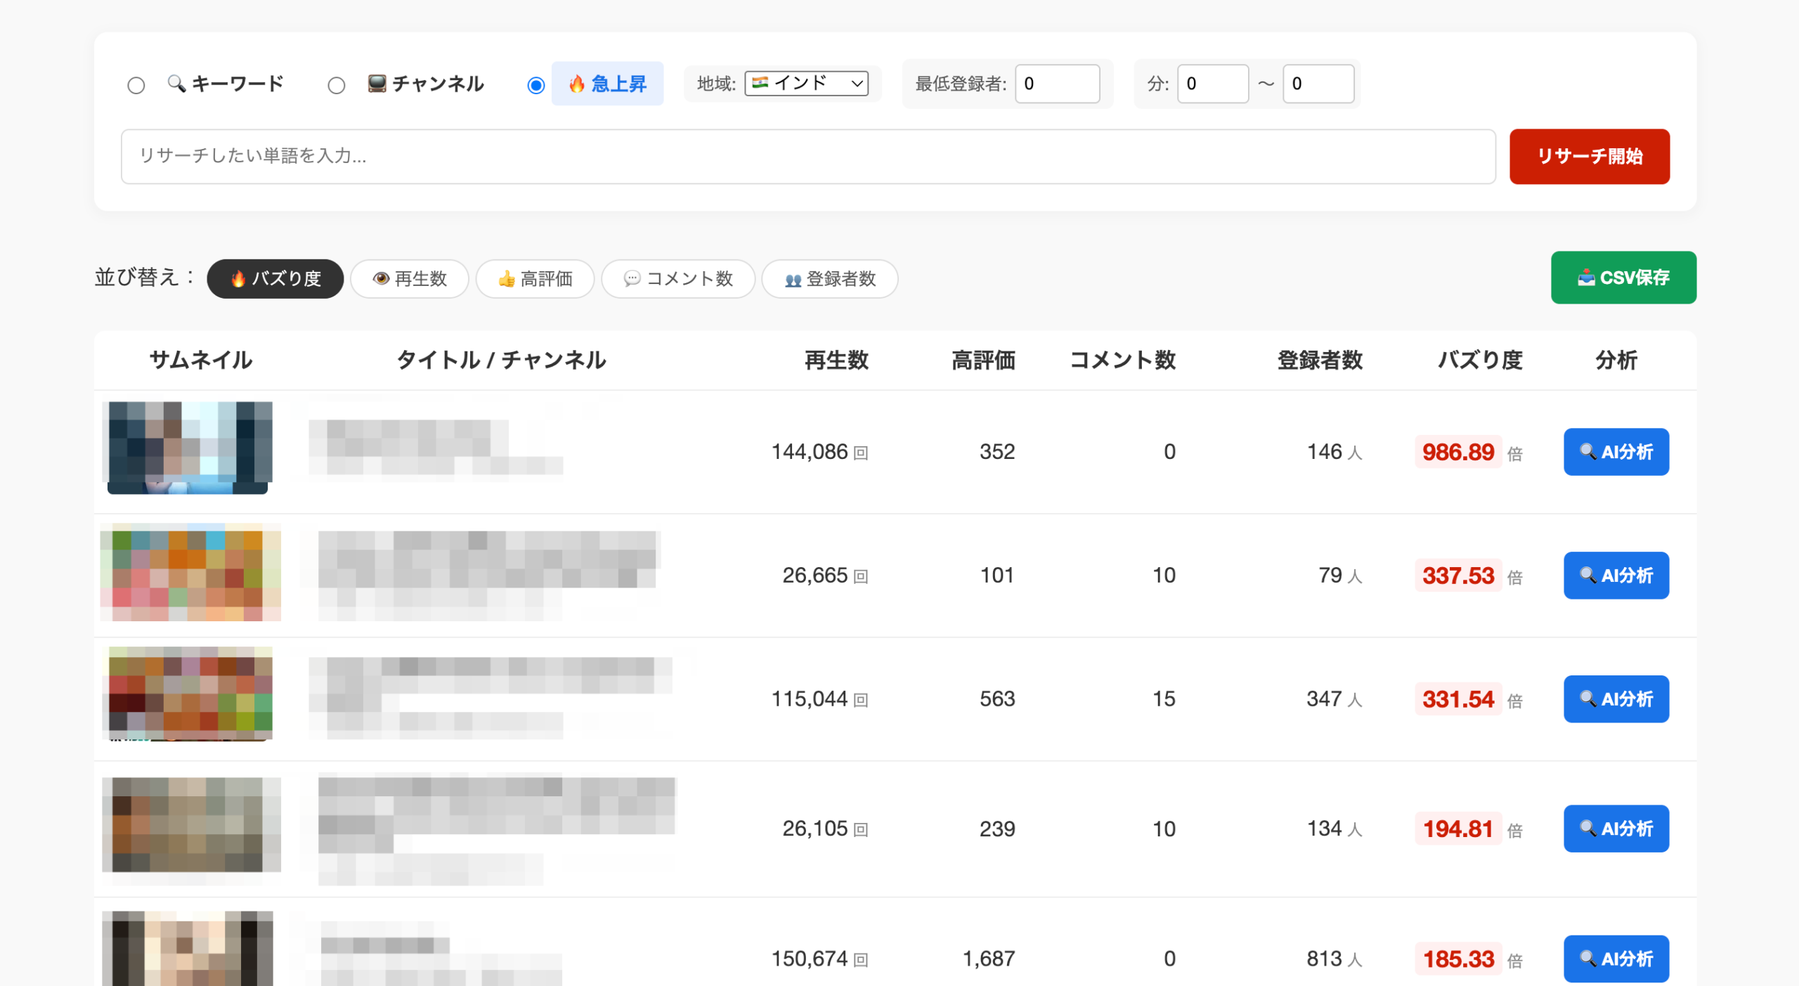Open the 地域 region dropdown
Screen dimensions: 1799x986
[x=806, y=83]
